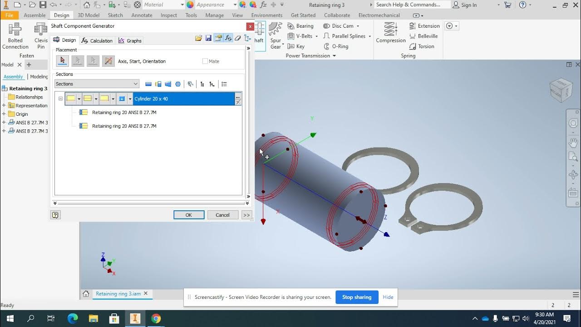Screen dimensions: 581x327
Task: Select the Torsion spring tool
Action: pos(422,46)
